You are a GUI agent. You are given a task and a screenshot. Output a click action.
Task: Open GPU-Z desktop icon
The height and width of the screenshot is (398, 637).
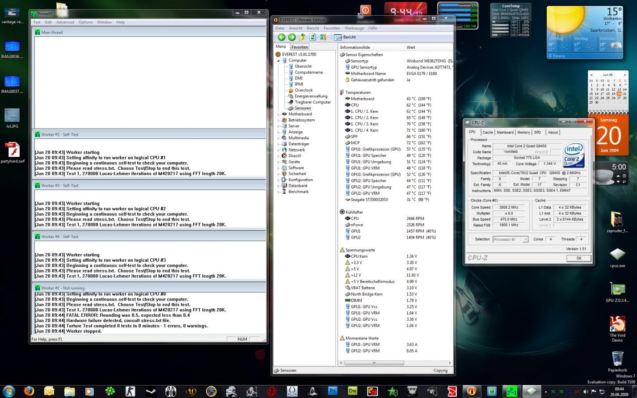pos(617,293)
